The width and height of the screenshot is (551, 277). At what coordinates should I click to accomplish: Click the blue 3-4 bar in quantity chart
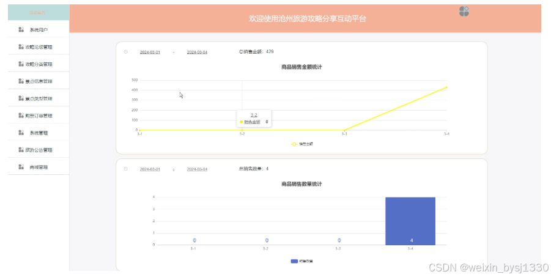point(410,221)
